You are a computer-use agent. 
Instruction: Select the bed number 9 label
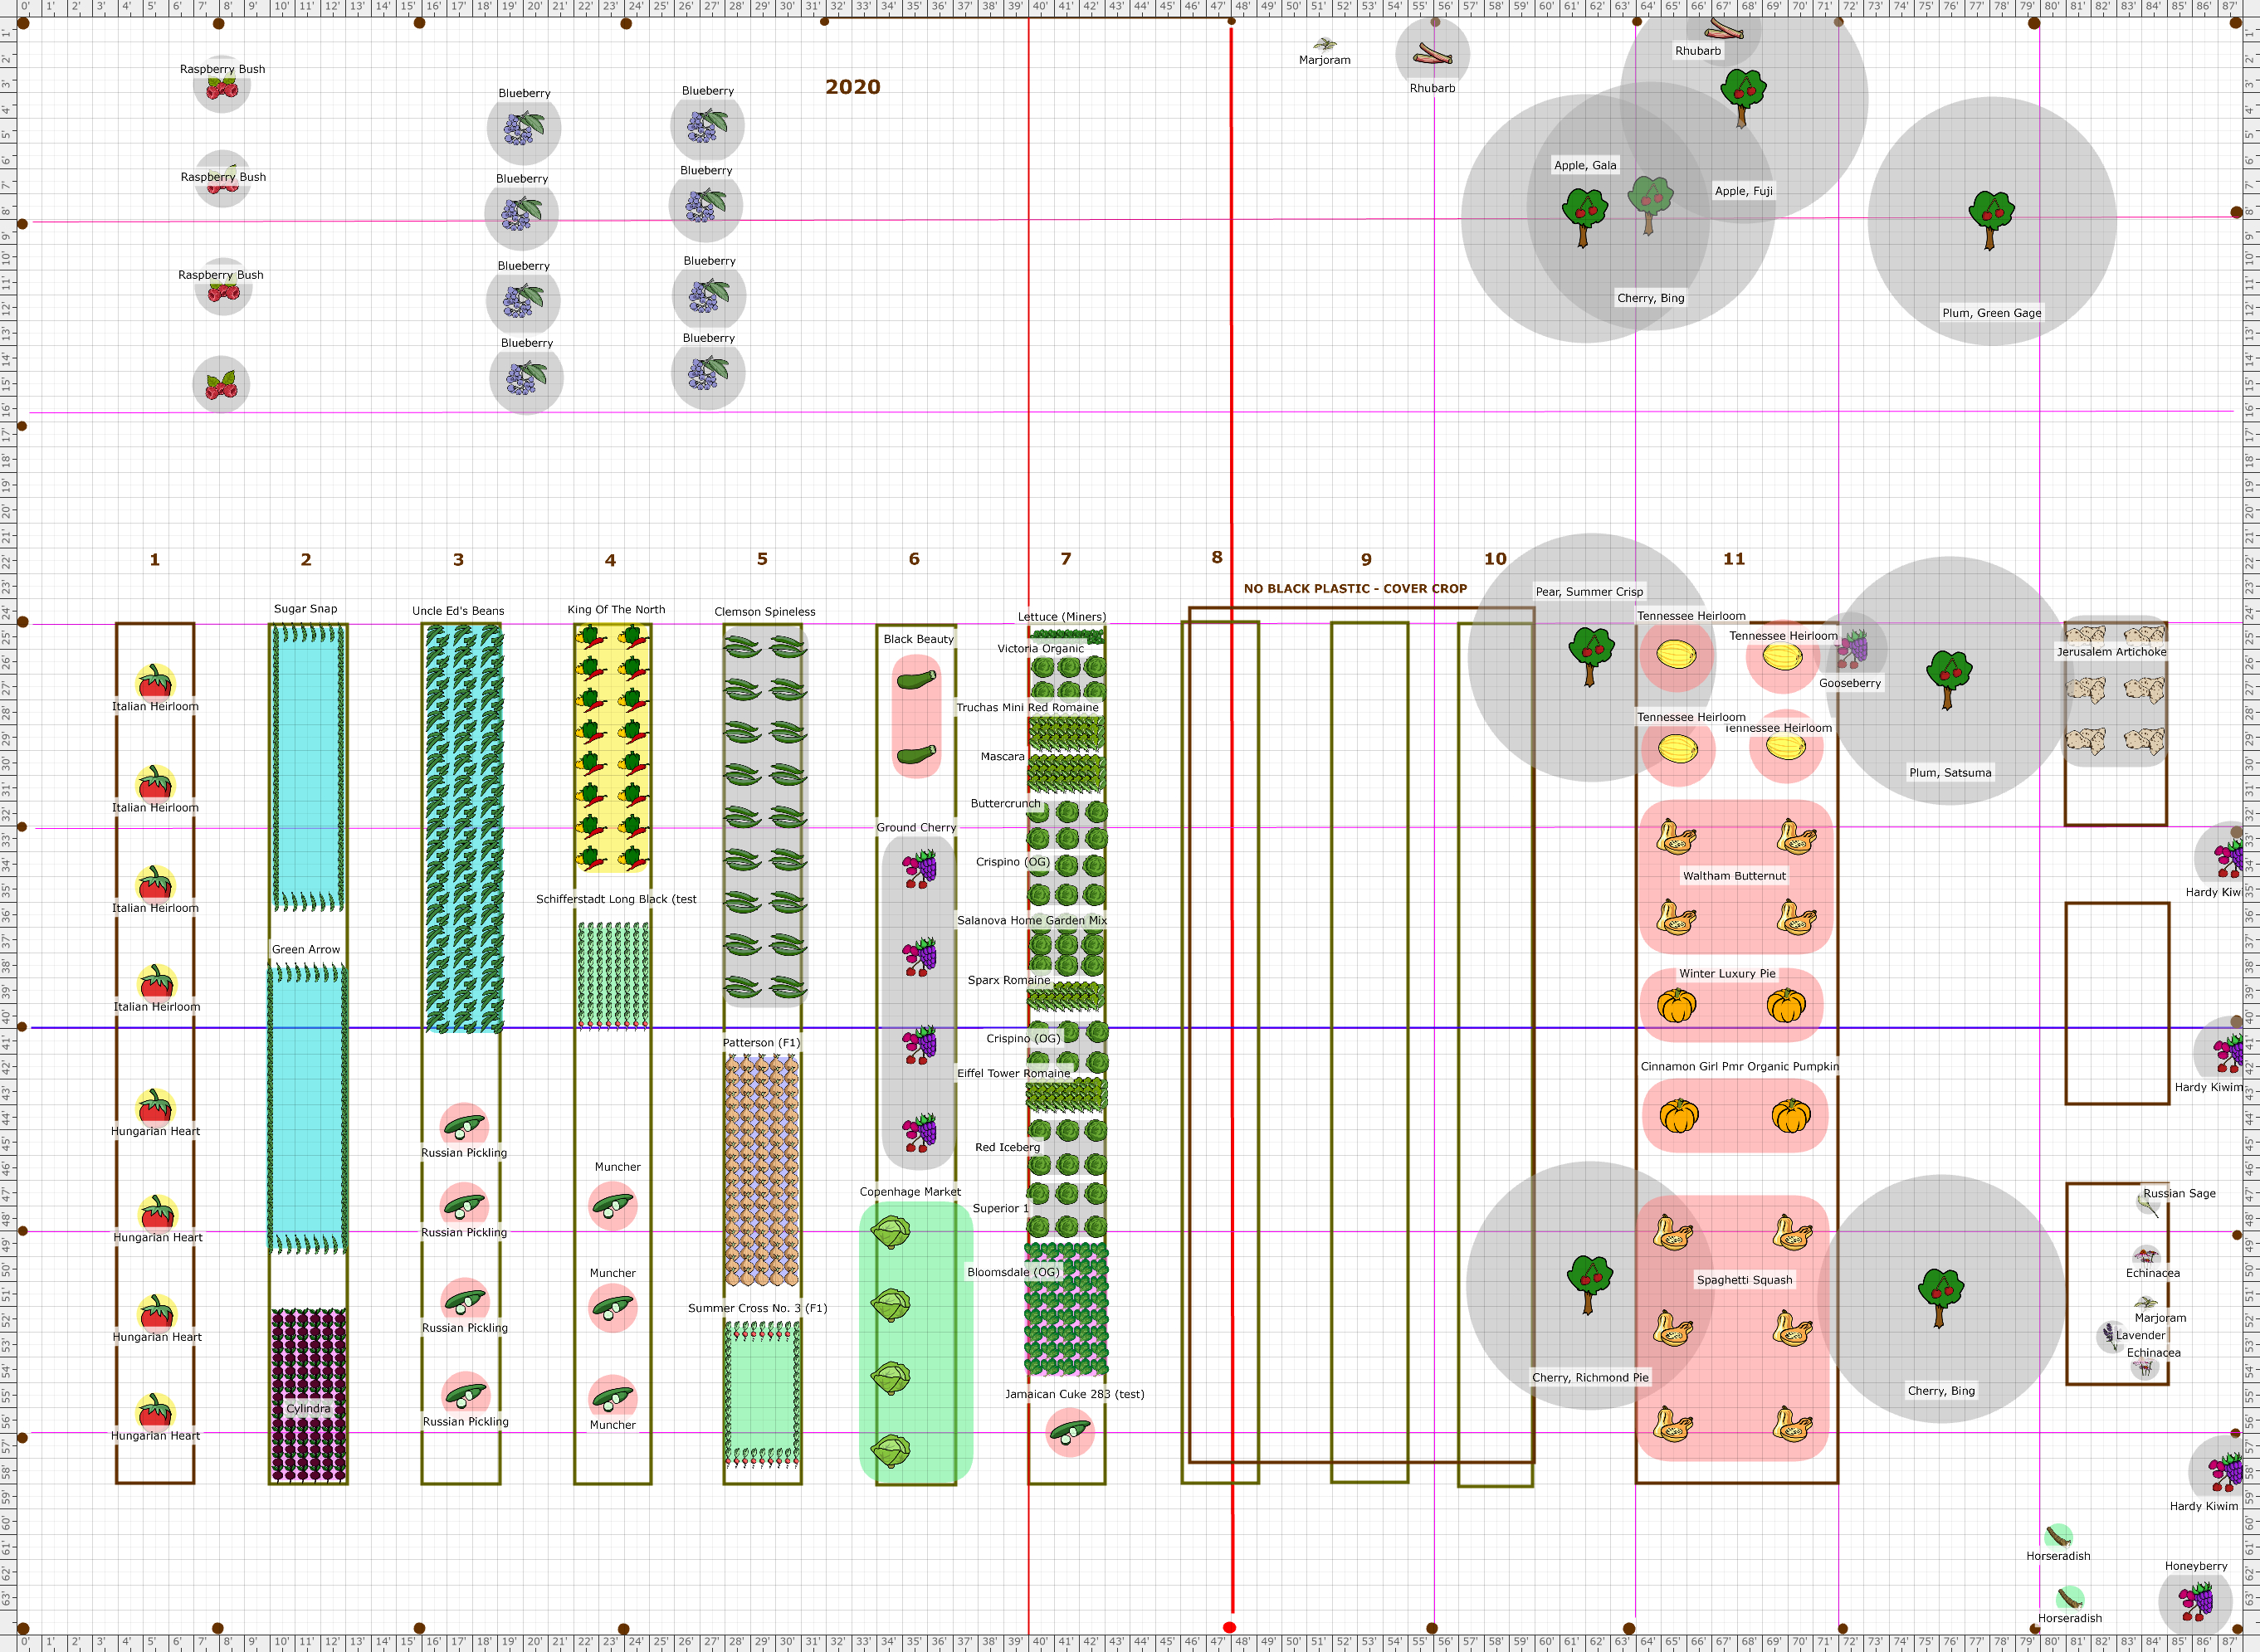point(1366,560)
